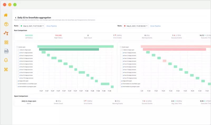Click Success Events value in Run Comparison
The height and width of the screenshot is (125, 211).
[x=176, y=35]
